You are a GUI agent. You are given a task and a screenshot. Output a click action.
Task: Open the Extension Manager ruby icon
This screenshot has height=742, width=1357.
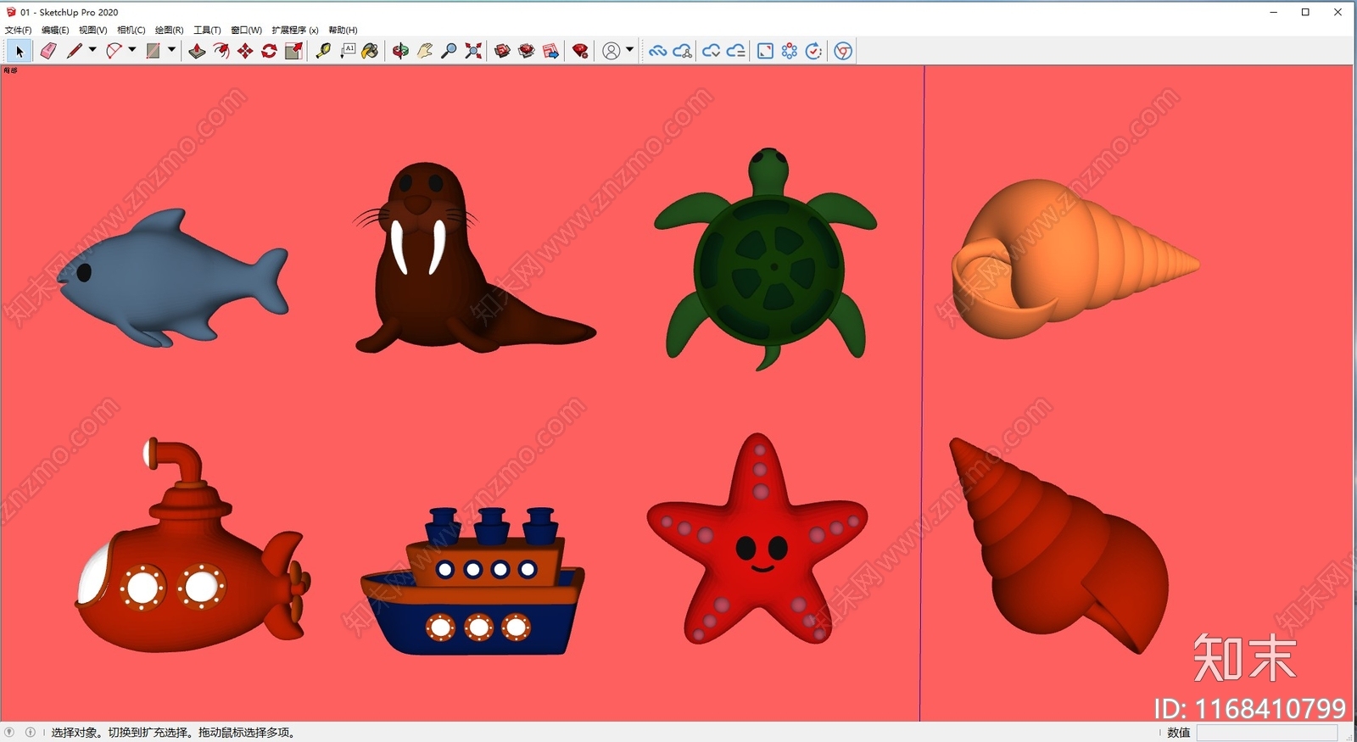coord(580,51)
